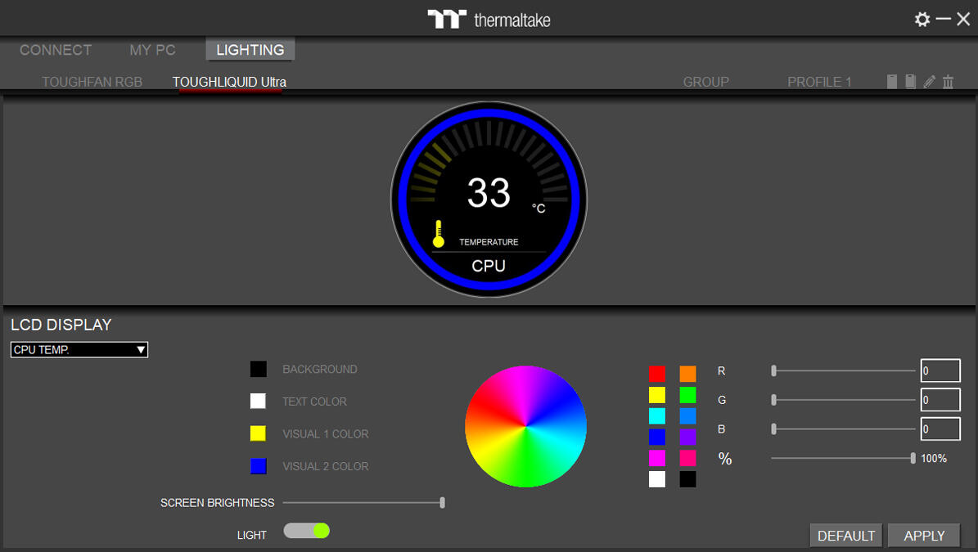Choose magenta in the preset palette
Screen dimensions: 978x552
point(657,458)
